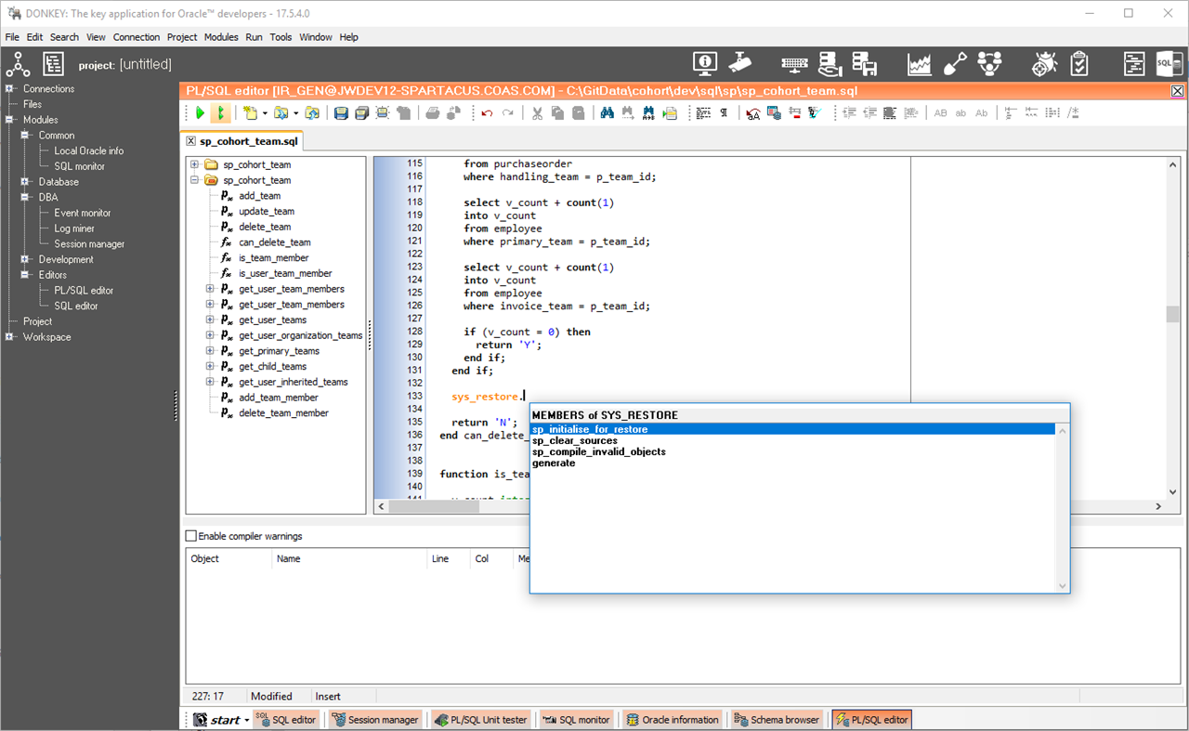The height and width of the screenshot is (731, 1189).
Task: Click the Schema browser taskbar button
Action: click(777, 720)
